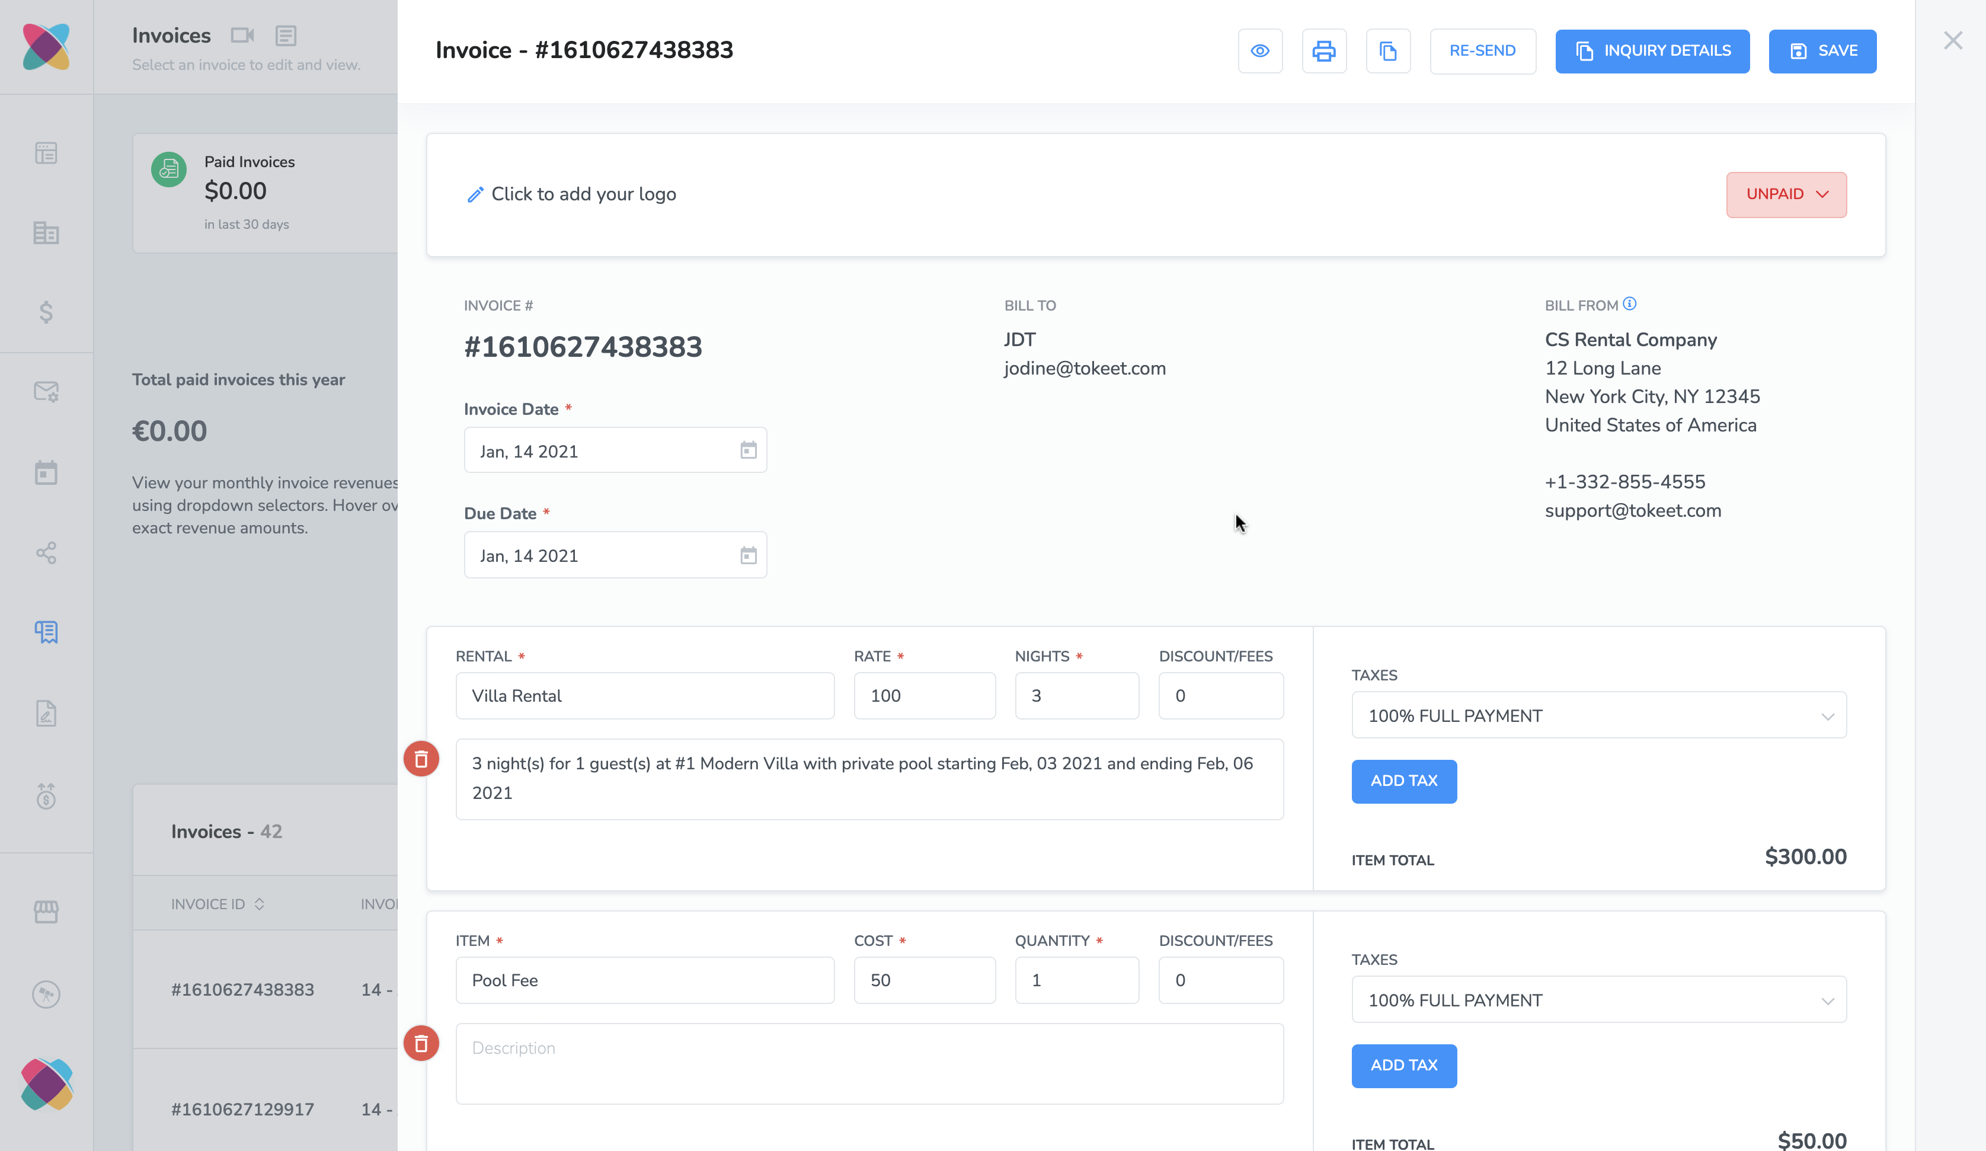Viewport: 1986px width, 1151px height.
Task: Click the copy invoice icon
Action: [x=1387, y=51]
